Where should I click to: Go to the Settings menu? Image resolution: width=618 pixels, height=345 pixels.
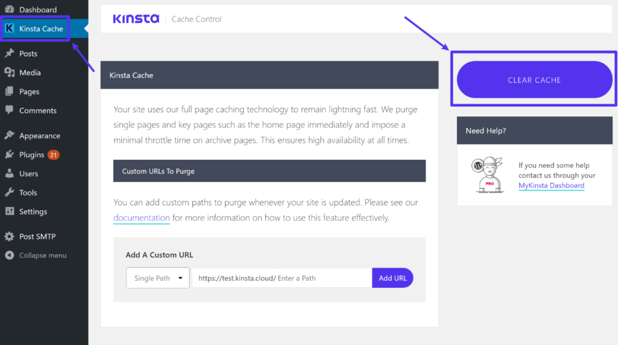33,212
